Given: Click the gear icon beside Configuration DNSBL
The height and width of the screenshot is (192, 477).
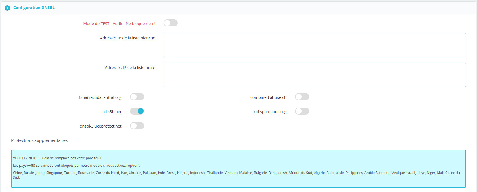Looking at the screenshot, I should (8, 8).
